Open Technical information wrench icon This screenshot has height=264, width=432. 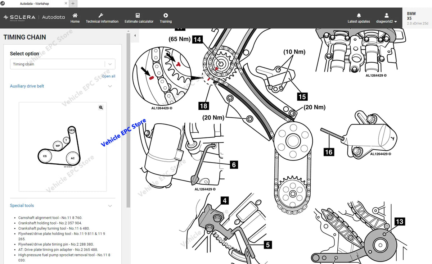[101, 15]
